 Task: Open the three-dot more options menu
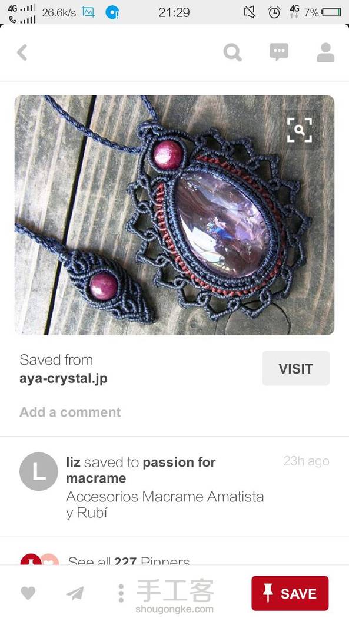pyautogui.click(x=121, y=593)
